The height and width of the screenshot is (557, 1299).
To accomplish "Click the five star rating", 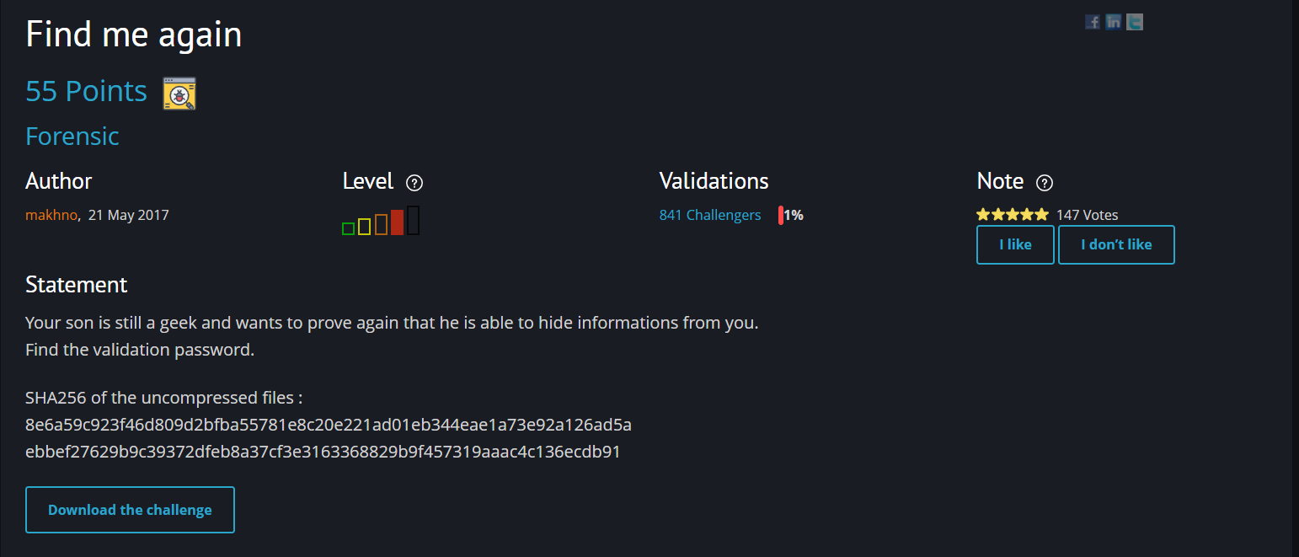I will coord(1013,215).
